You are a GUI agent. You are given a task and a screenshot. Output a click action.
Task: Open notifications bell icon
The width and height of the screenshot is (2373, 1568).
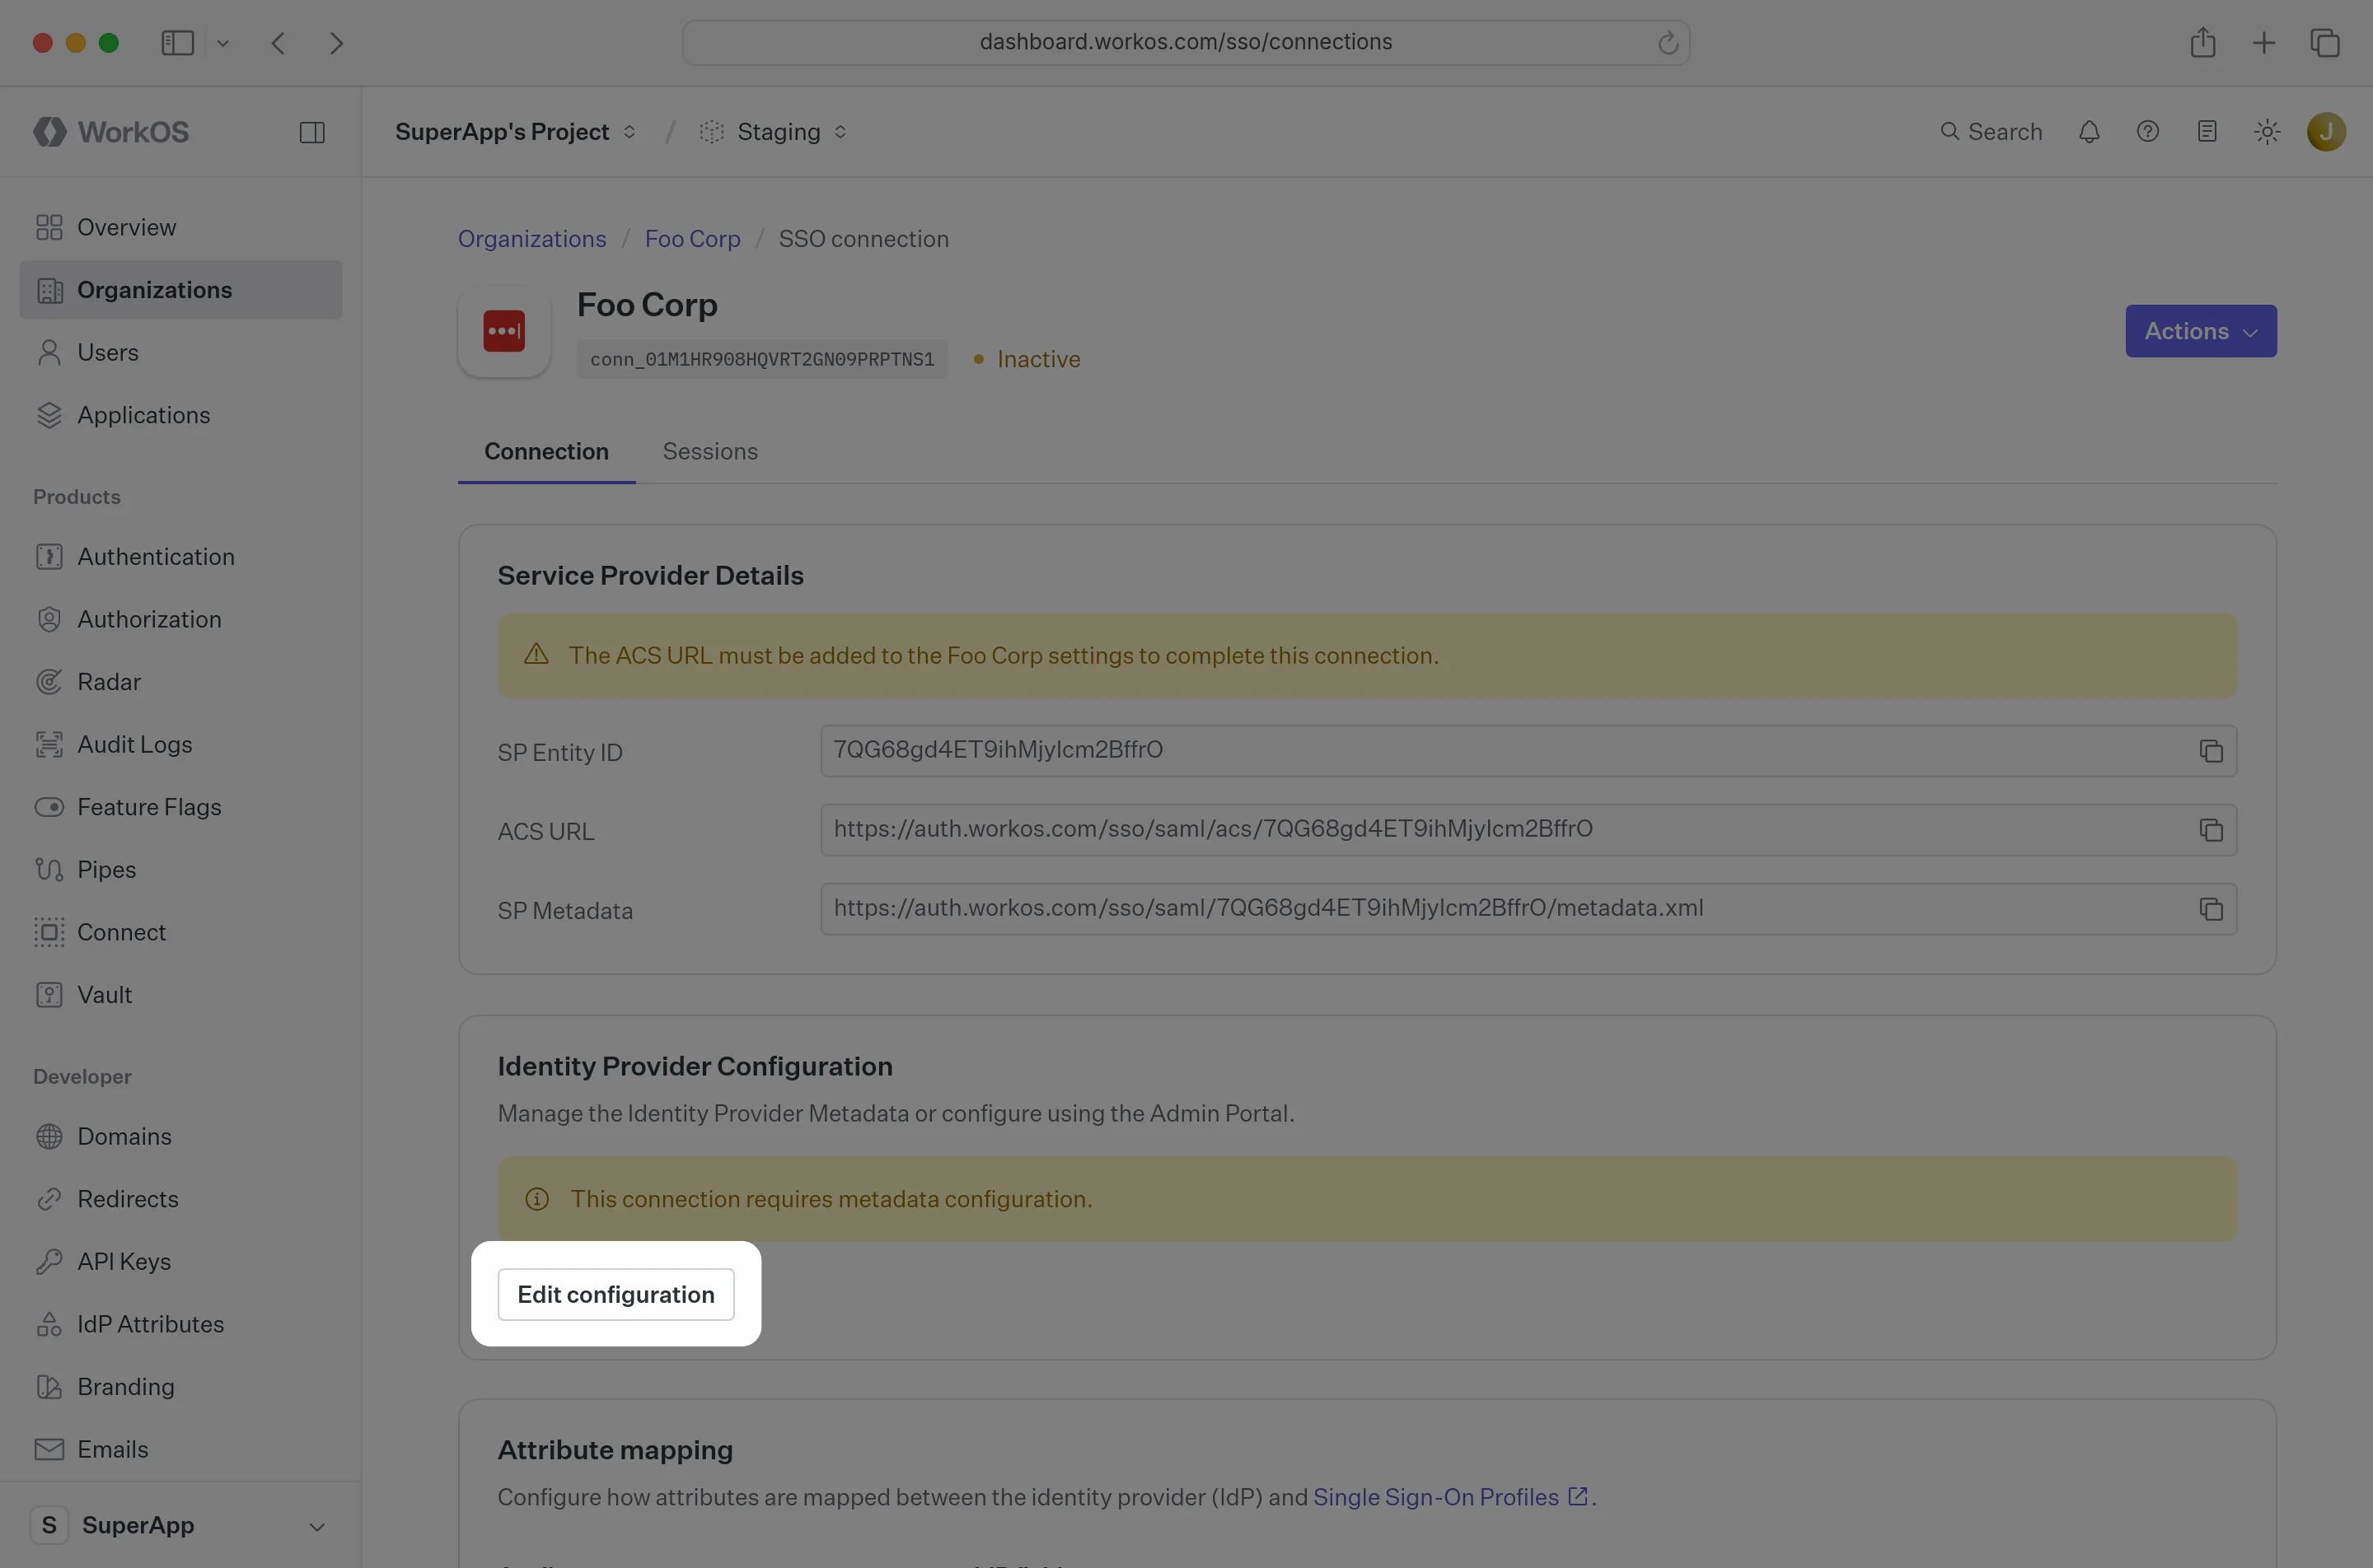pos(2089,132)
